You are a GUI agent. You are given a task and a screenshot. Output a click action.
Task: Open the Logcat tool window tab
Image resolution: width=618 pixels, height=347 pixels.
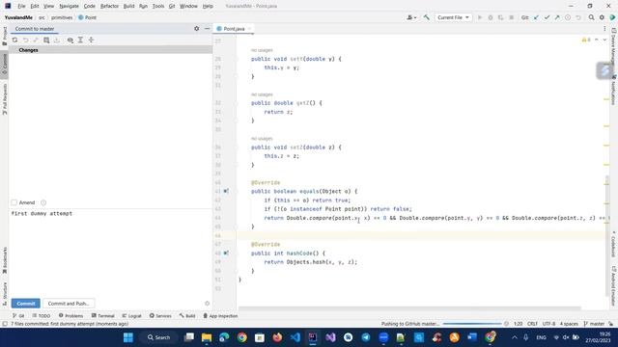(131, 316)
